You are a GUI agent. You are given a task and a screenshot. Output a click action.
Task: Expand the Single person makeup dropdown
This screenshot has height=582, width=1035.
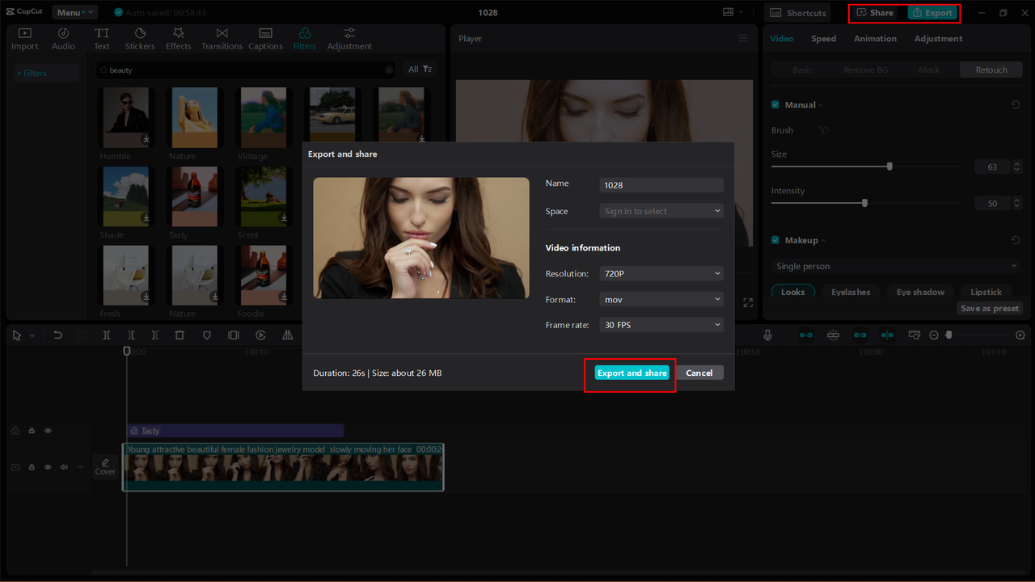[x=895, y=265]
